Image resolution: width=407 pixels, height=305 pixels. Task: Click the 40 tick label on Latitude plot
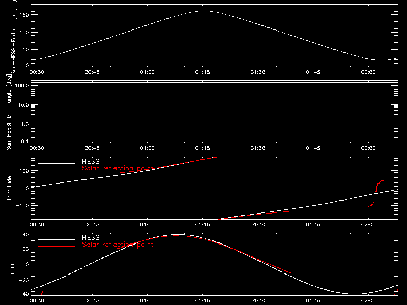tap(26, 235)
